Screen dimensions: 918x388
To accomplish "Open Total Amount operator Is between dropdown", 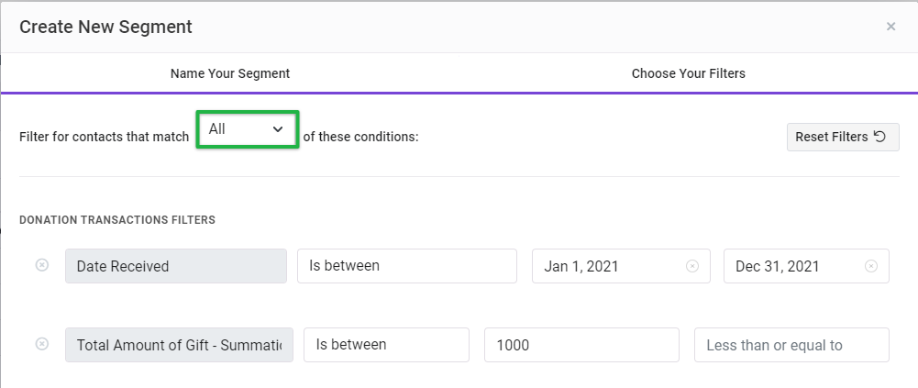I will point(386,345).
